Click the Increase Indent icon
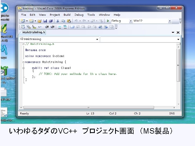Image resolution: width=195 pixels, height=146 pixels. pyautogui.click(x=53, y=27)
